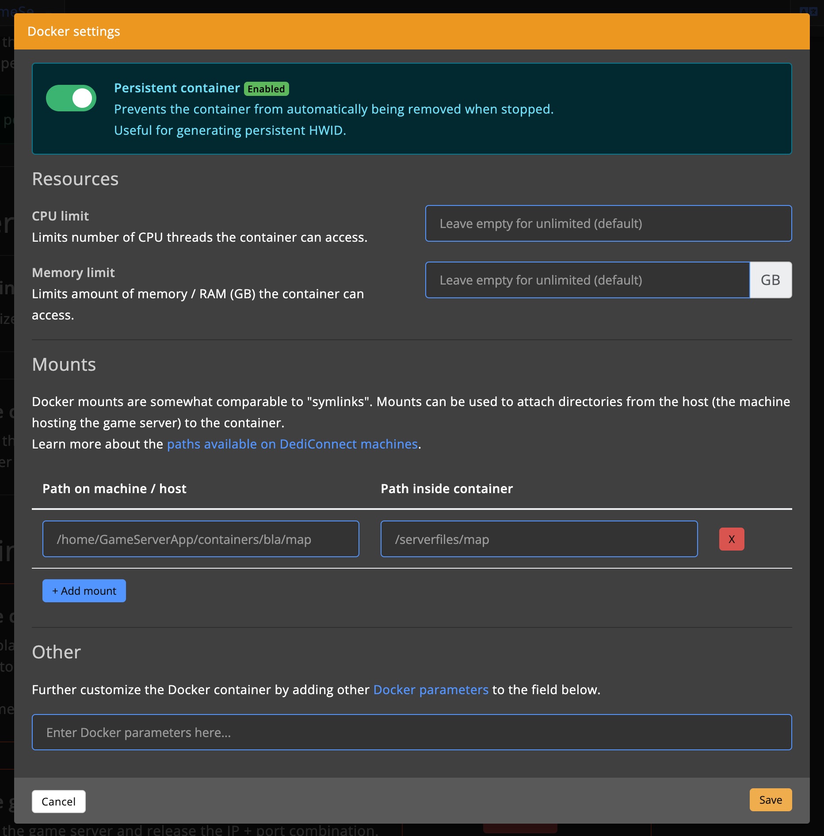Edit the host path /home/GameServerApp/containers/bla/map field
This screenshot has width=824, height=836.
pos(201,539)
